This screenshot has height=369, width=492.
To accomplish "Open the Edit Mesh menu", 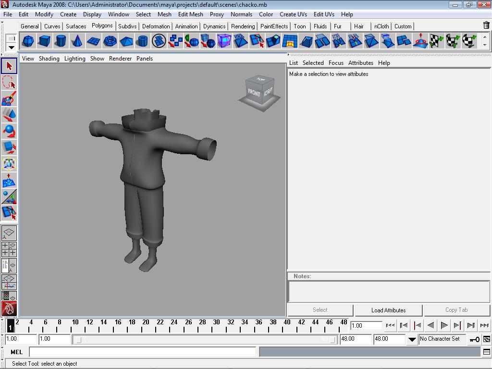I will pos(190,14).
